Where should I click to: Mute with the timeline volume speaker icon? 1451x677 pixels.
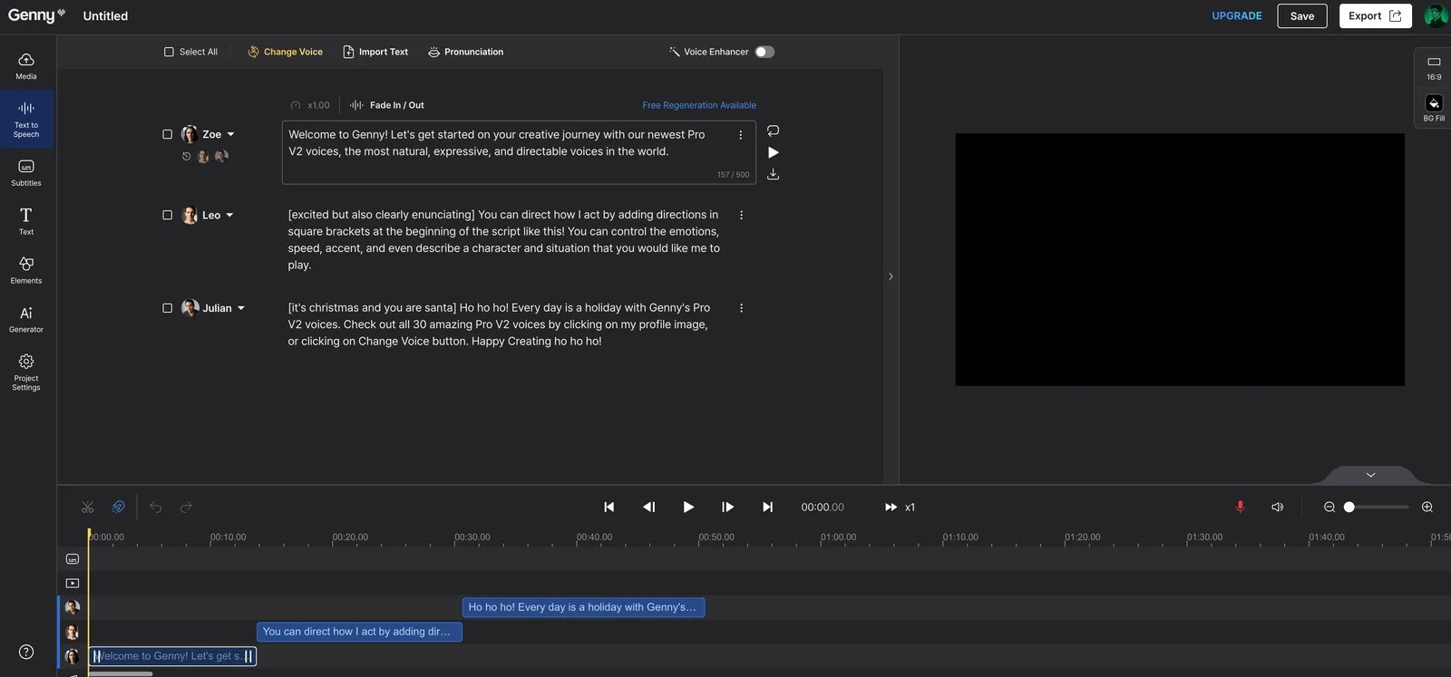pyautogui.click(x=1277, y=508)
